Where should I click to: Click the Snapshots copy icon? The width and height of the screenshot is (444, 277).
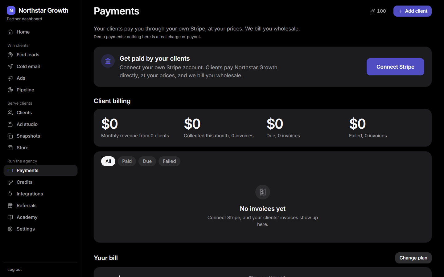10,136
